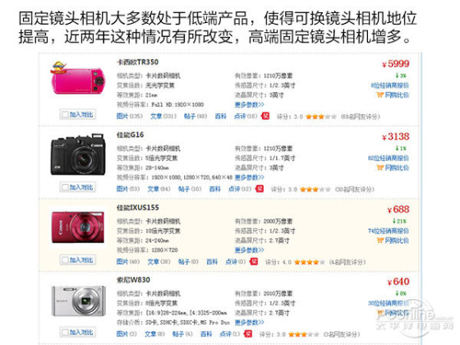Click the red 促 badge in 索尼W830 row
Viewport: 460px width, 345px height.
point(248,333)
